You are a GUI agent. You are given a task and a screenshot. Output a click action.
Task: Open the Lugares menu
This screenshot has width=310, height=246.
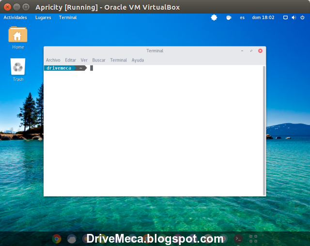43,17
